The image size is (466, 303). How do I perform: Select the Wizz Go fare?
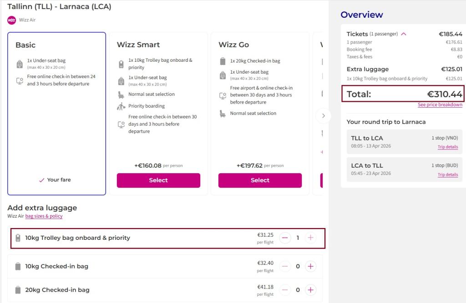point(260,180)
